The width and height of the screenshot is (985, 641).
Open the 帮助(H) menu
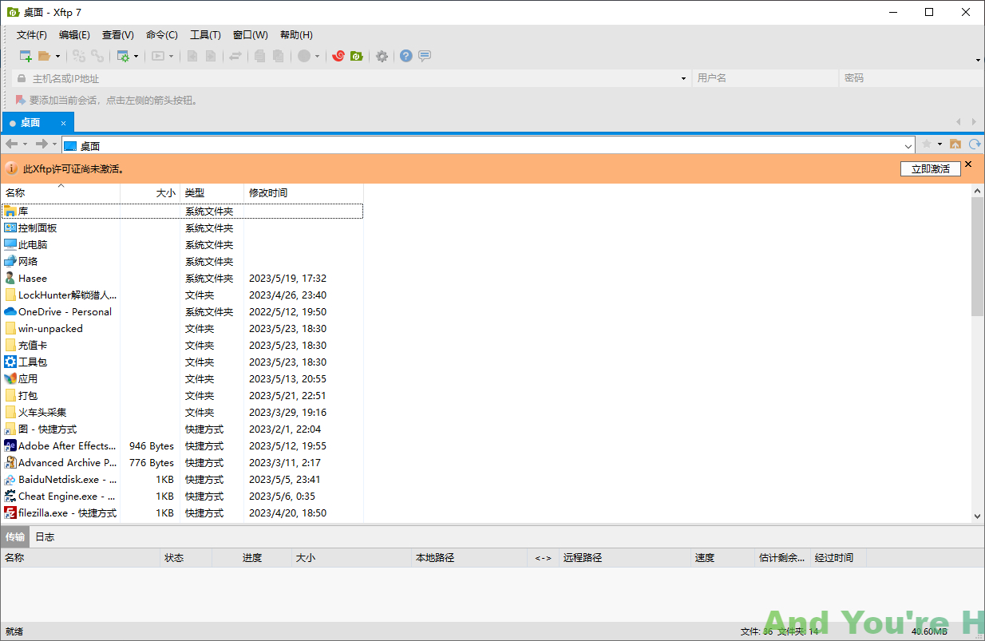click(x=296, y=35)
